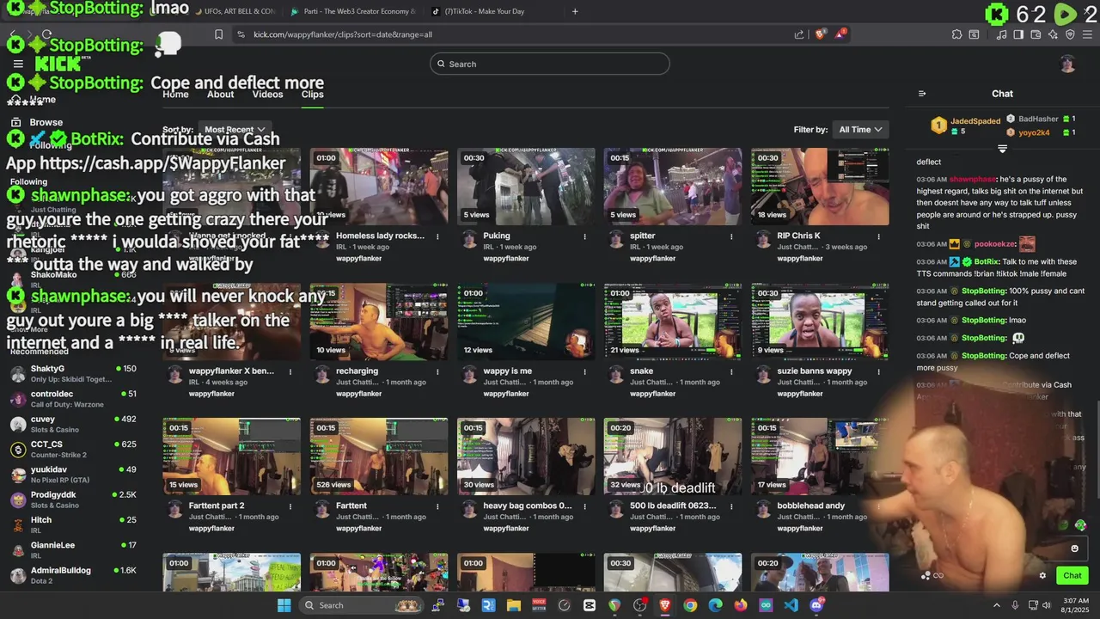The width and height of the screenshot is (1100, 619).
Task: Switch to UFOs, ART BELL tab
Action: [x=234, y=11]
